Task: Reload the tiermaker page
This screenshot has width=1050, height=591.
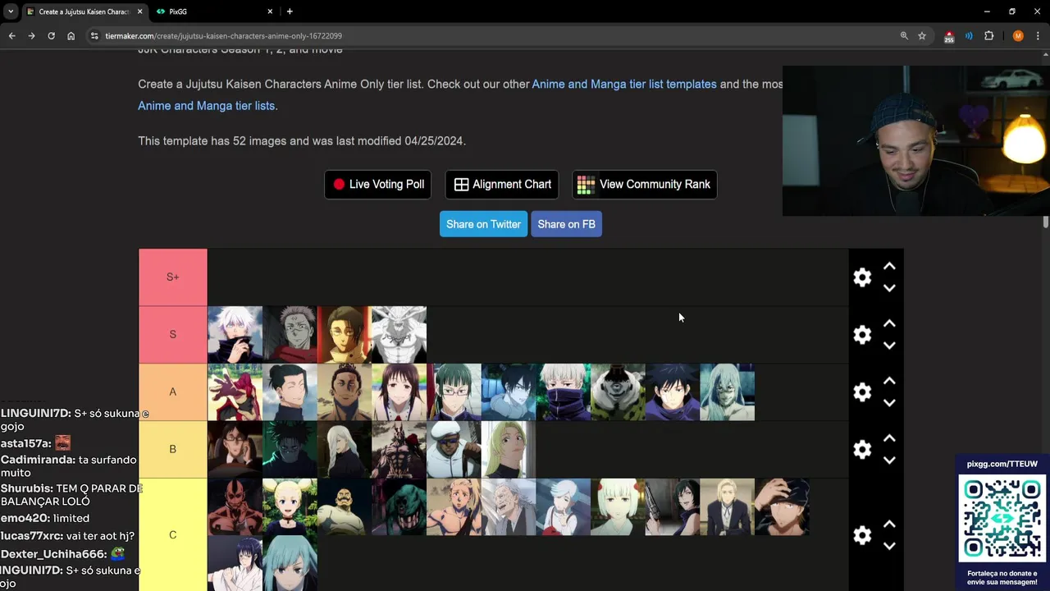Action: [51, 36]
